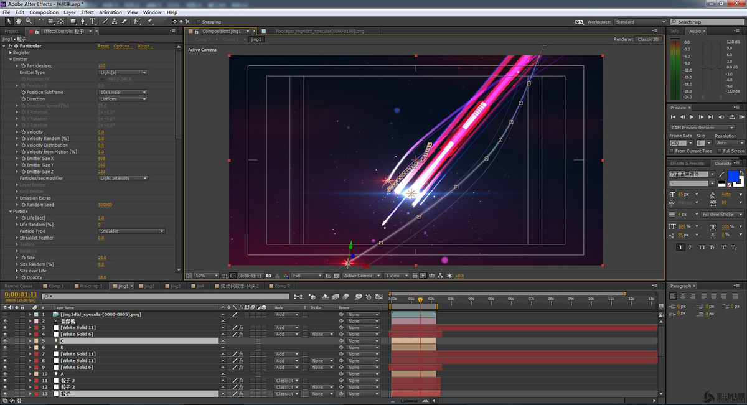The width and height of the screenshot is (747, 405).
Task: Select the Hand tool
Action: (x=18, y=21)
